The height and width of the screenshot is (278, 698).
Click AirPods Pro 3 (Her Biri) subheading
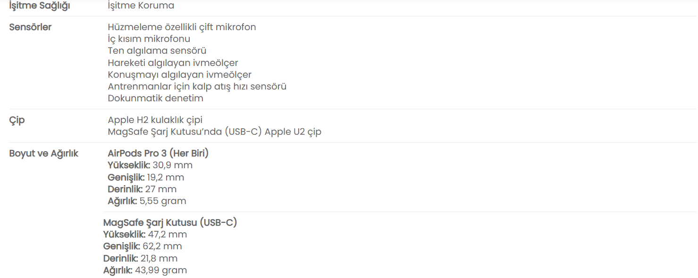tap(158, 153)
